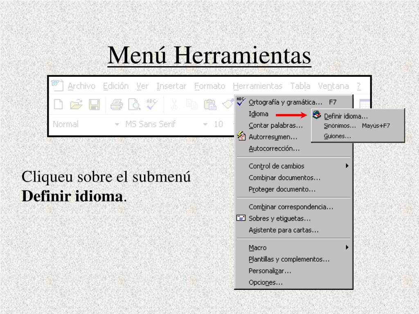Open the Tabla menu

(300, 86)
